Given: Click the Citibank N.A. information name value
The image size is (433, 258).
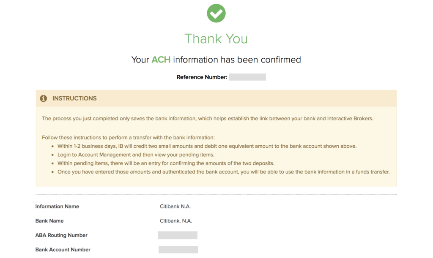Looking at the screenshot, I should pyautogui.click(x=175, y=206).
